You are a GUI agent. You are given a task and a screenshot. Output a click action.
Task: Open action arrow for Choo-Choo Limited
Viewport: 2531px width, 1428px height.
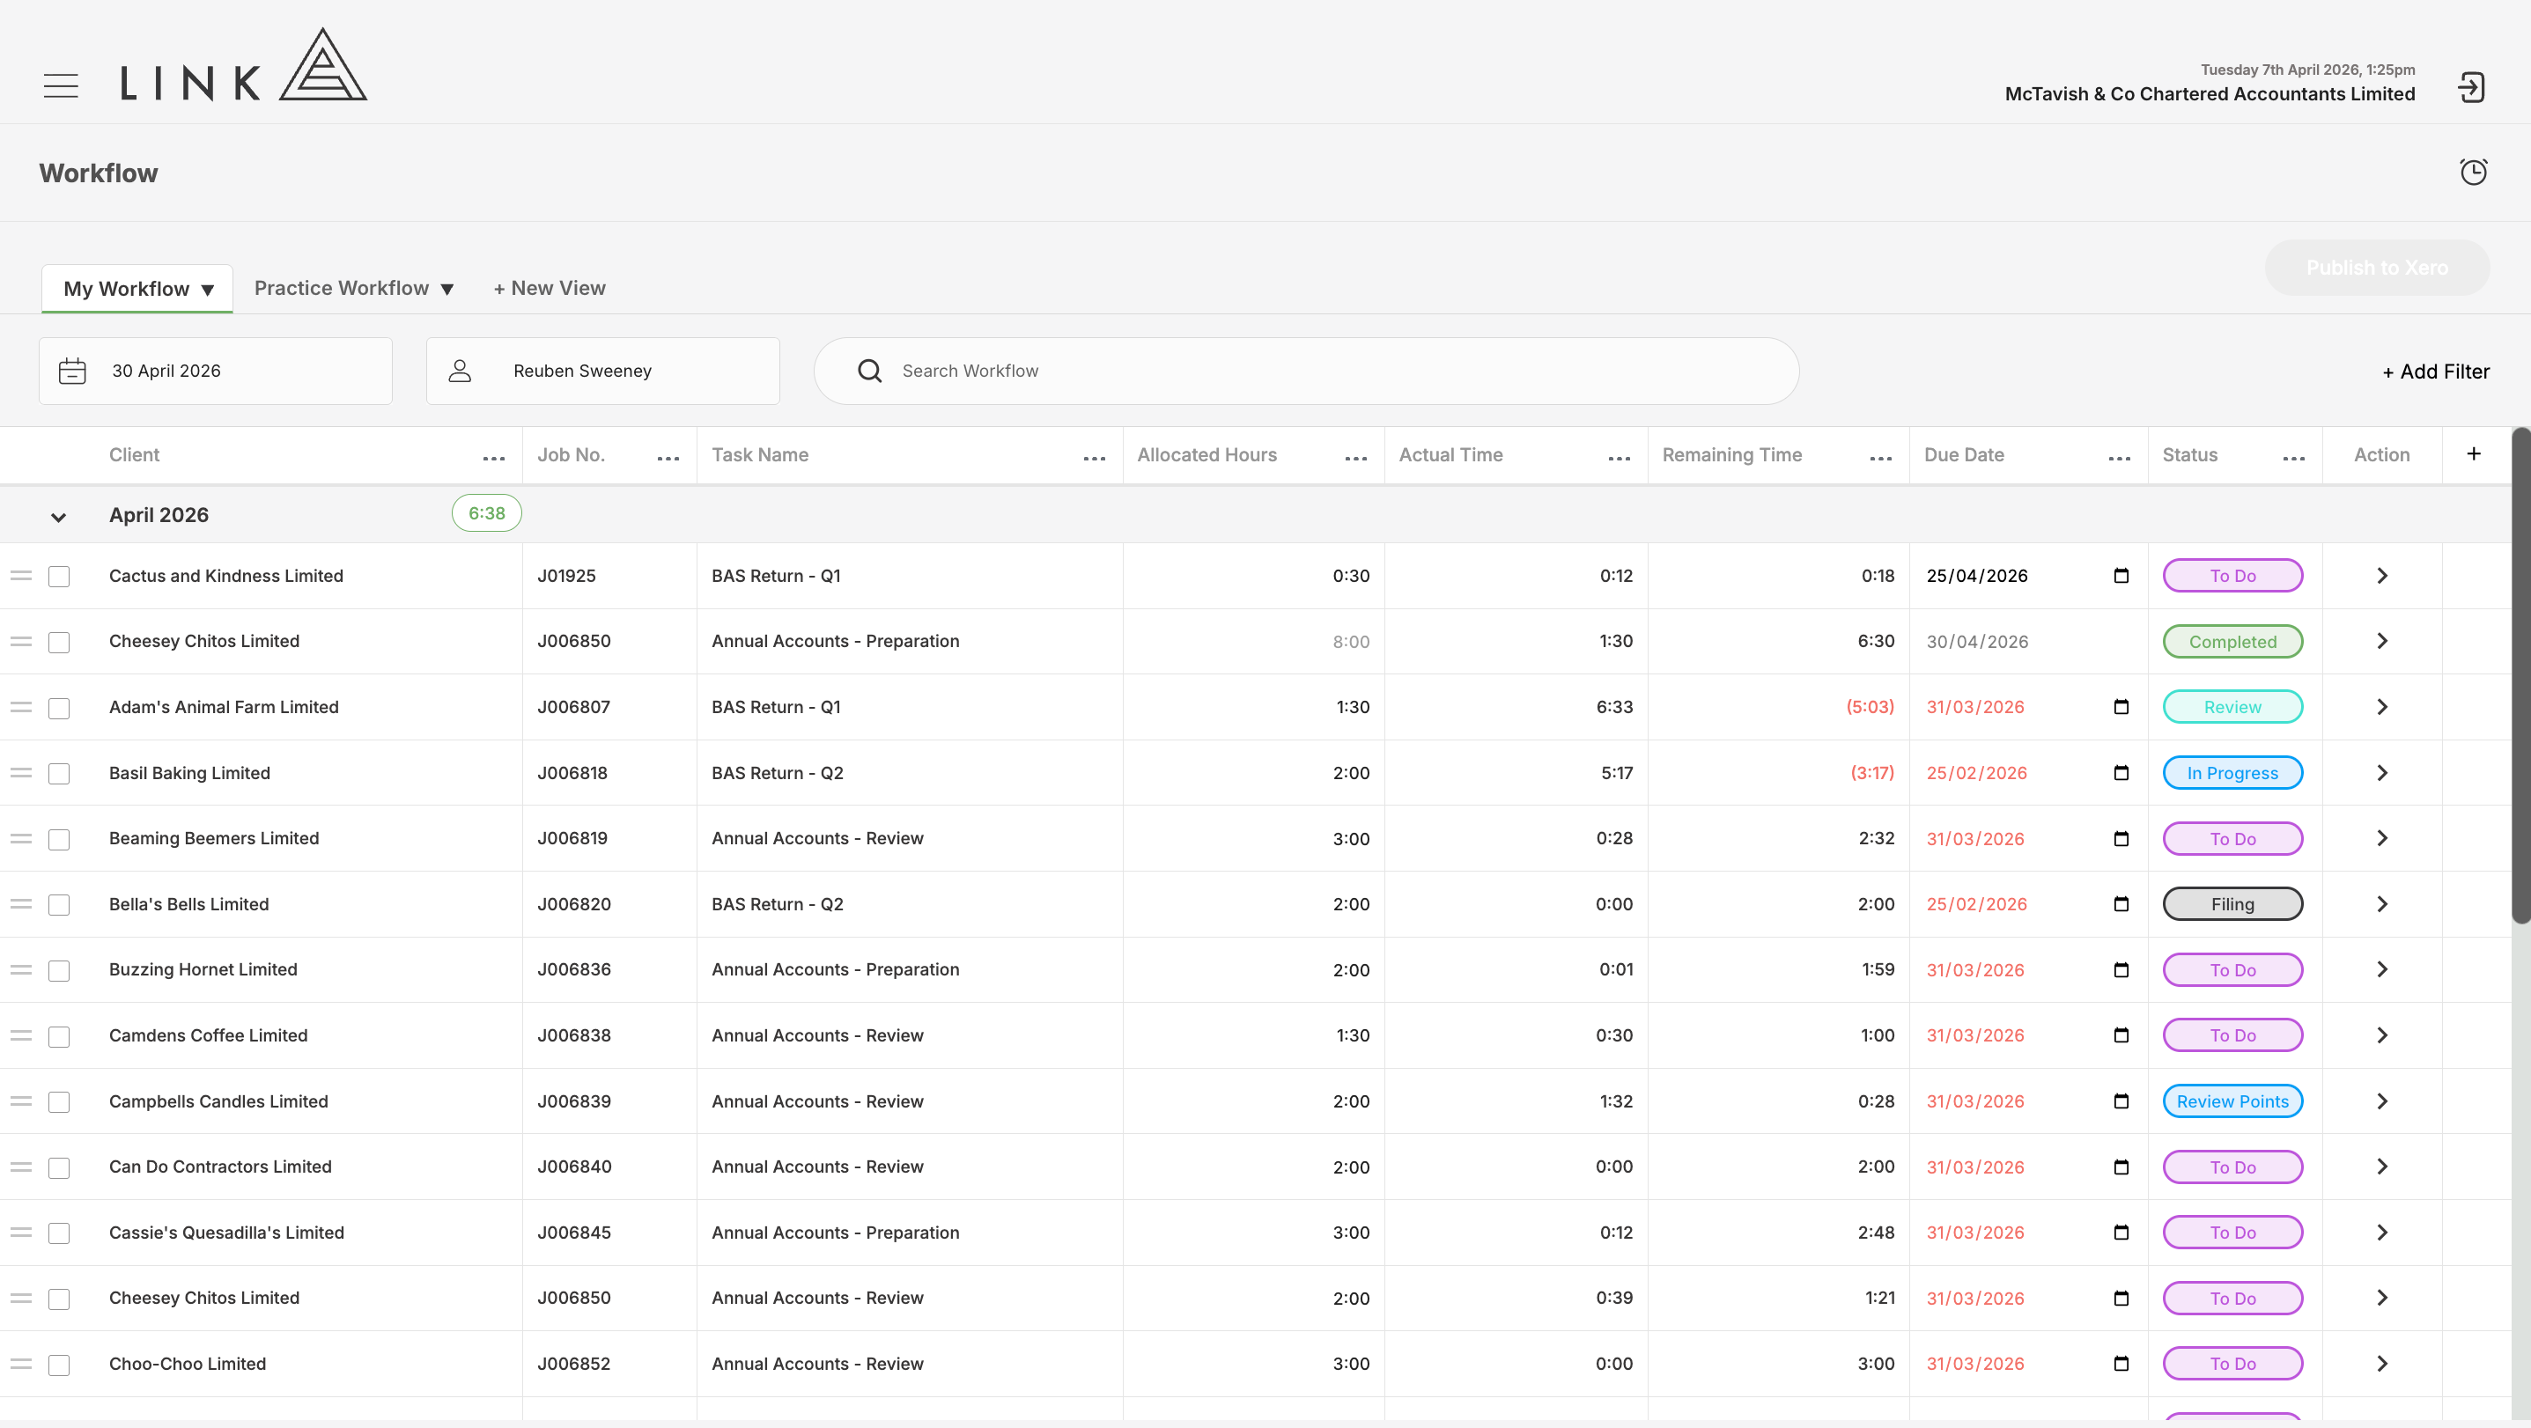2381,1364
